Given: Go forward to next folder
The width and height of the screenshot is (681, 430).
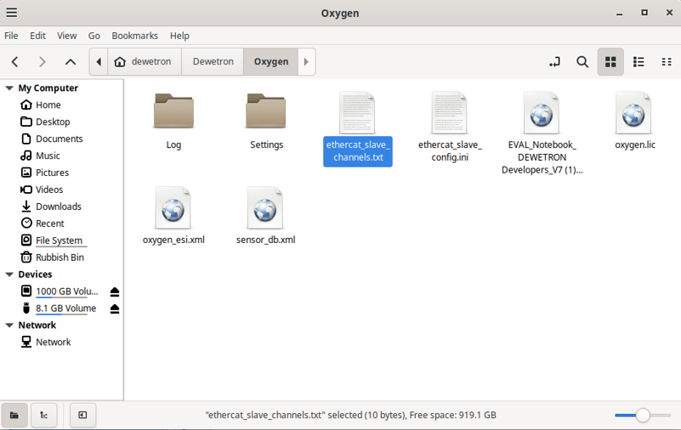Looking at the screenshot, I should pyautogui.click(x=43, y=62).
